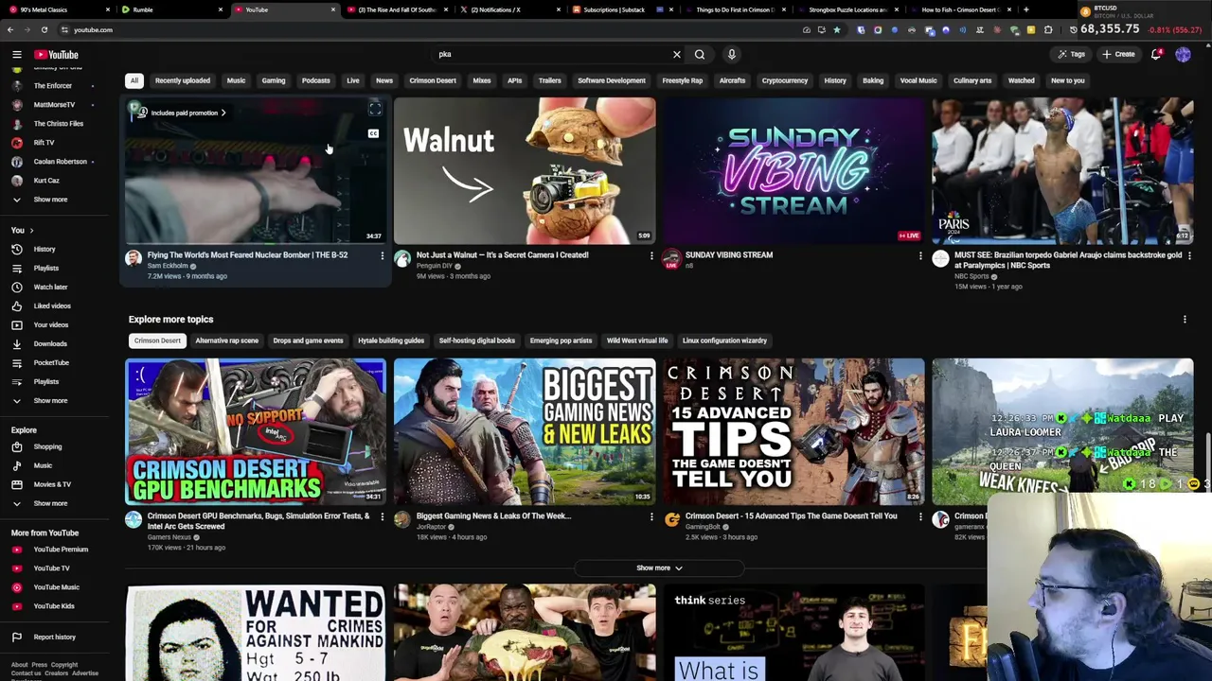This screenshot has height=681, width=1212.
Task: Select the Alternative topic tab
Action: coord(226,340)
